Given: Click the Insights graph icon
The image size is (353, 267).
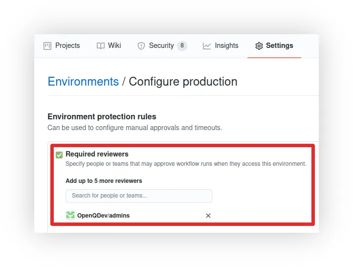Looking at the screenshot, I should point(207,46).
